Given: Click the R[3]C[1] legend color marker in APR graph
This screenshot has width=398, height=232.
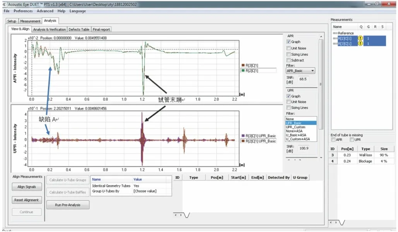Looking at the screenshot, I should (x=242, y=66).
